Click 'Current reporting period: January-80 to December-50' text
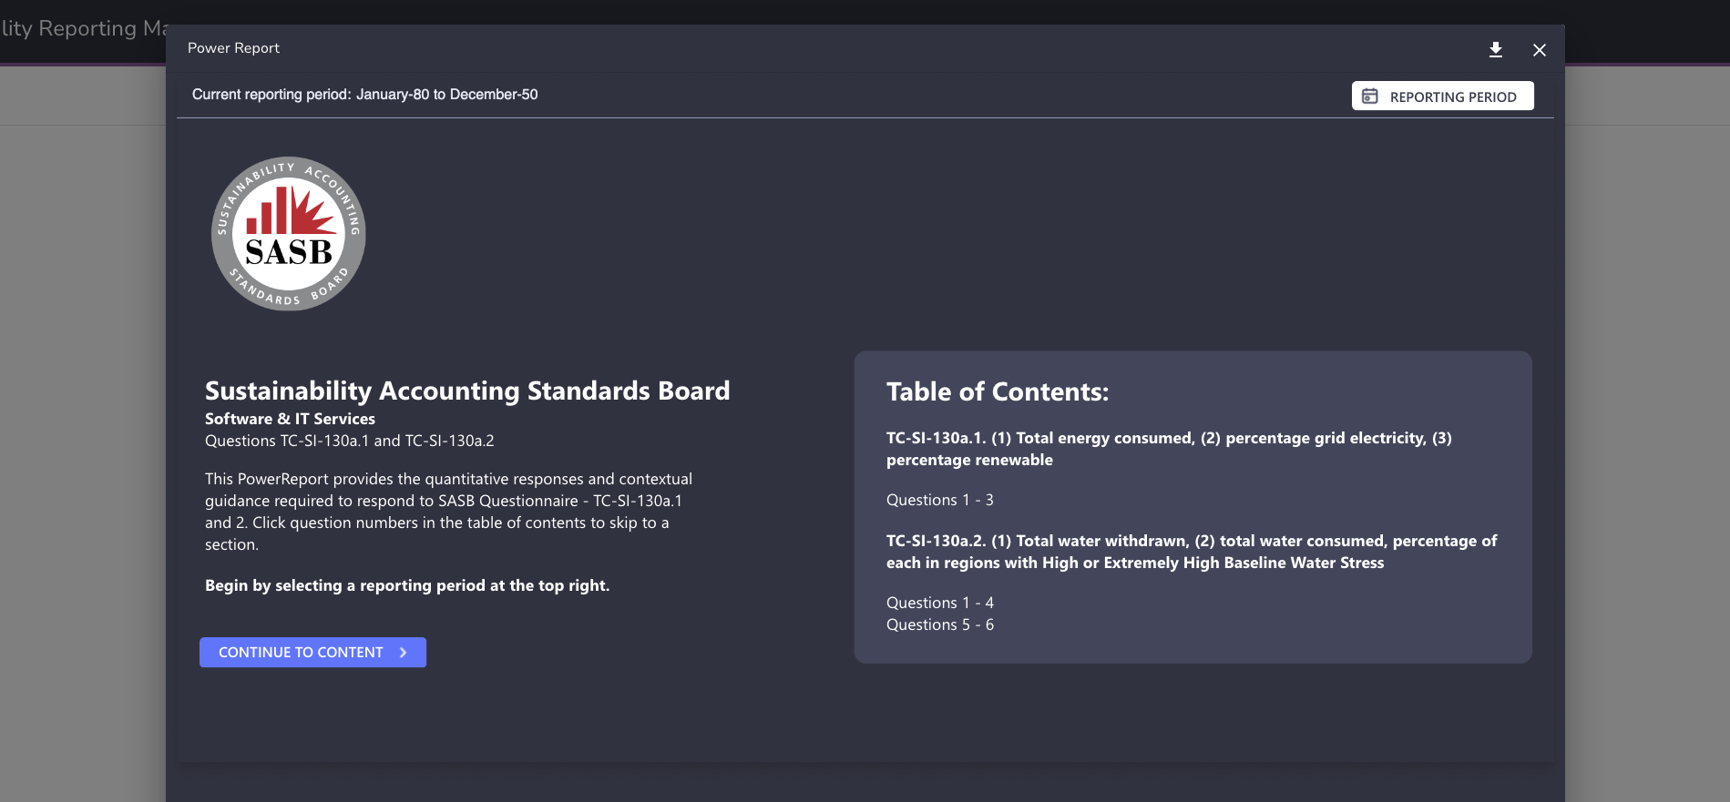 tap(364, 95)
